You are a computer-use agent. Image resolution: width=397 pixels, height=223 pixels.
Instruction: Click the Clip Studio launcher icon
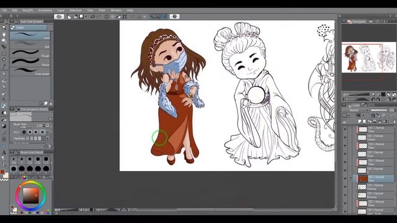[x=59, y=17]
